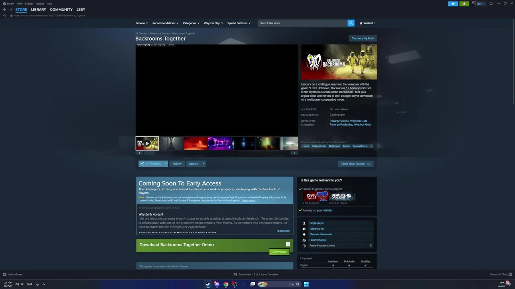
Task: Expand the Browse dropdown
Action: click(x=142, y=23)
